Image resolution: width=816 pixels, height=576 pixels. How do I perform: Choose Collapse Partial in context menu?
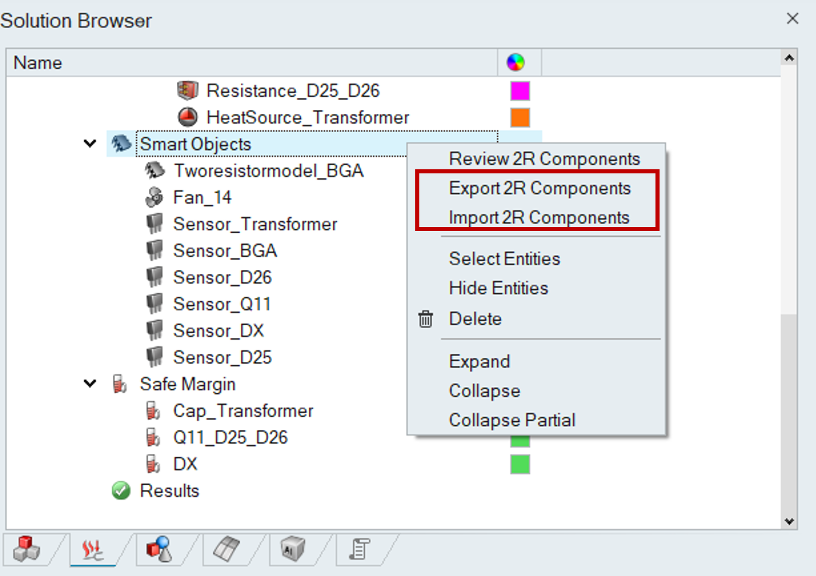tap(512, 420)
